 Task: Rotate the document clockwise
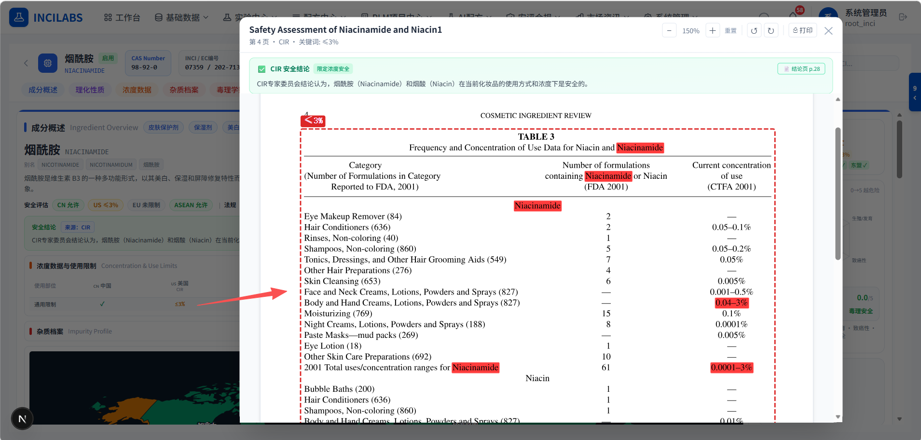[x=771, y=30]
